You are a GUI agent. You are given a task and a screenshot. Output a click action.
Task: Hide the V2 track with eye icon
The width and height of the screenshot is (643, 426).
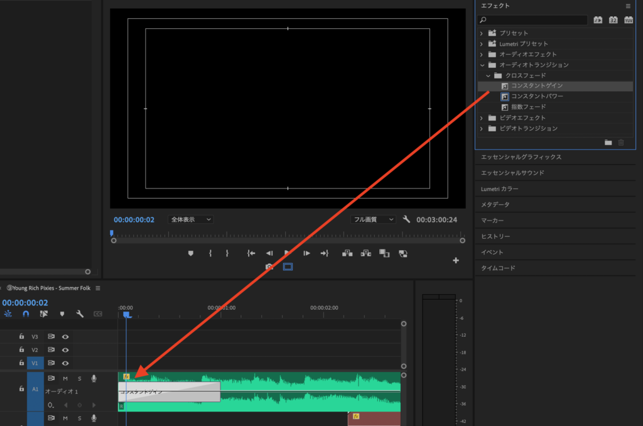coord(65,350)
